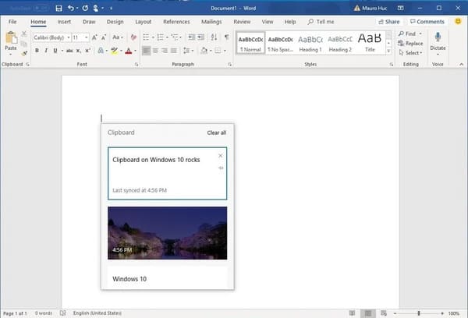Toggle justify alignment
468x318 pixels.
tap(174, 51)
